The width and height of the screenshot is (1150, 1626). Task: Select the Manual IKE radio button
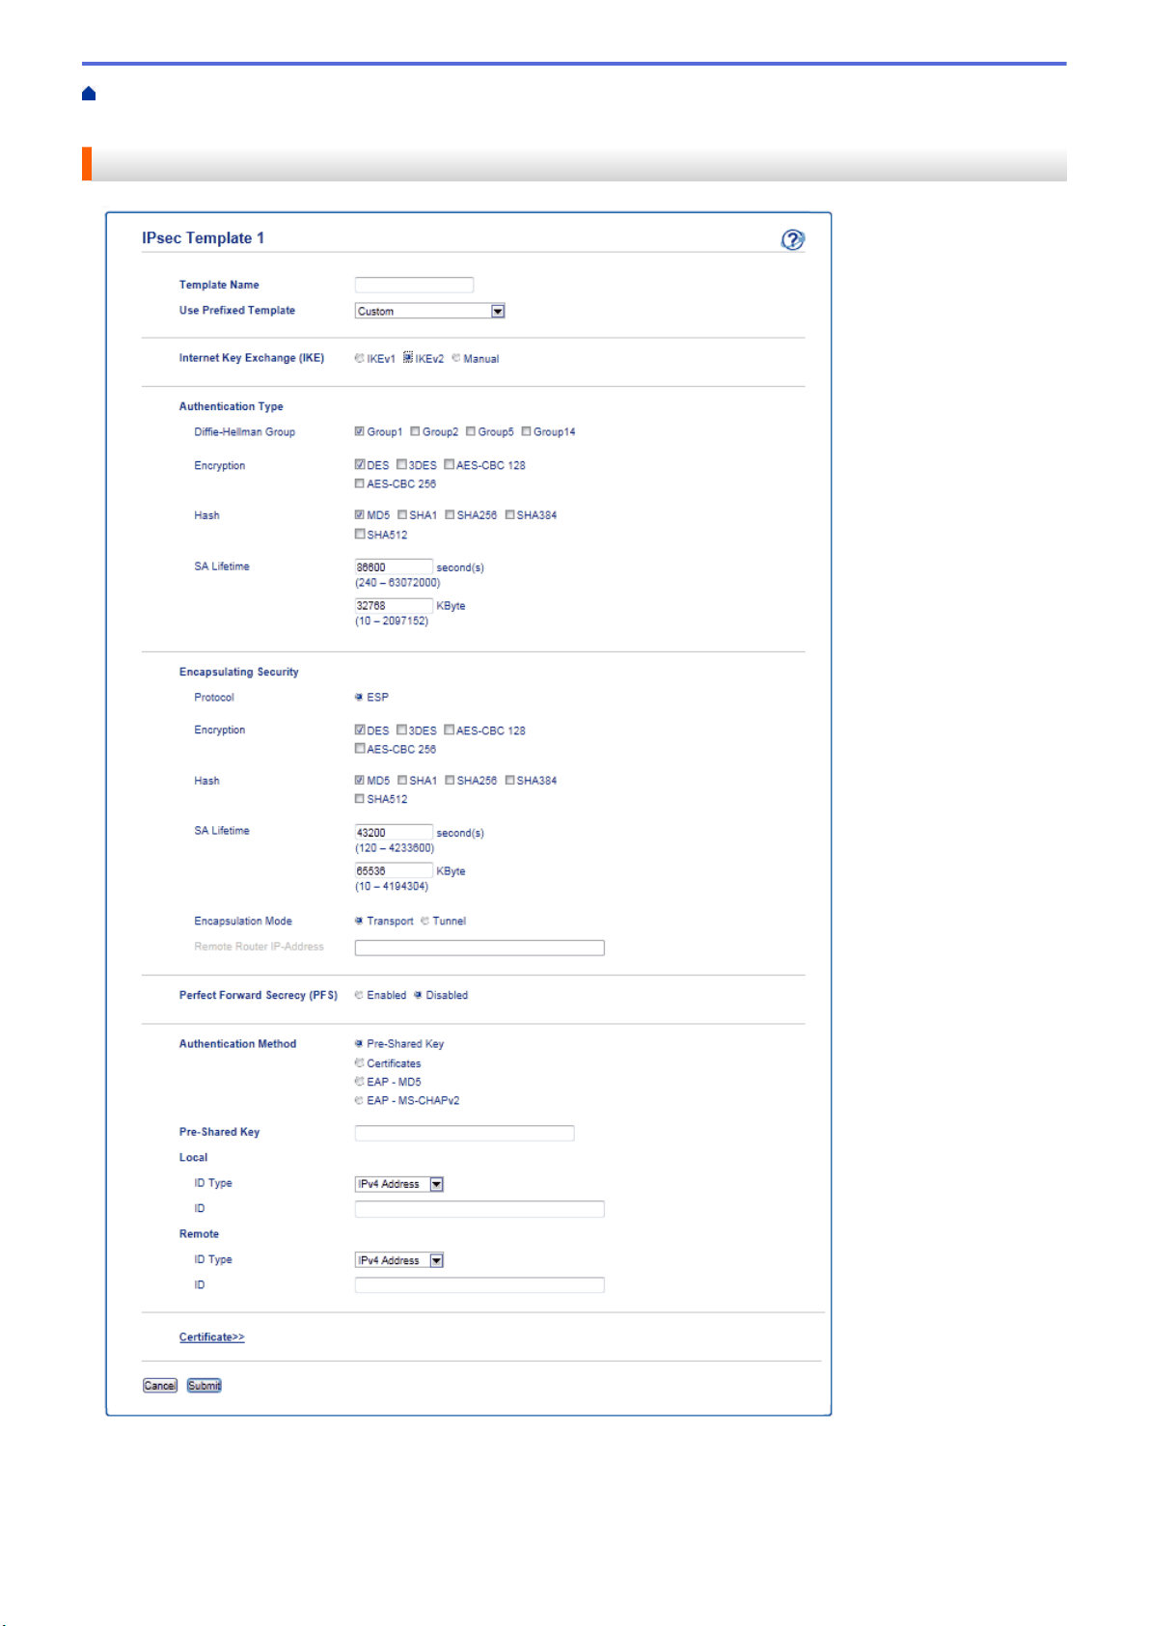456,358
